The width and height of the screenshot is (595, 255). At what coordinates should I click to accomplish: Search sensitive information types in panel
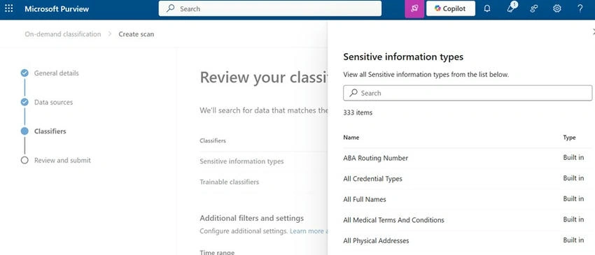click(x=468, y=93)
